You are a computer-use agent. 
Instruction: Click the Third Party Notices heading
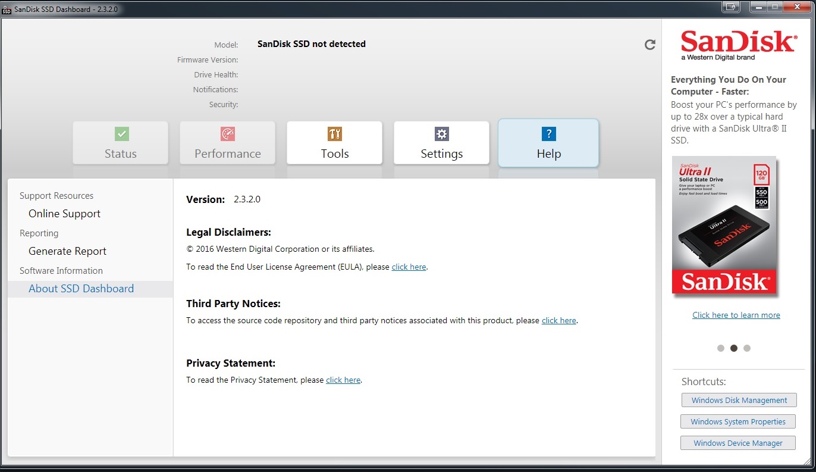pyautogui.click(x=233, y=304)
